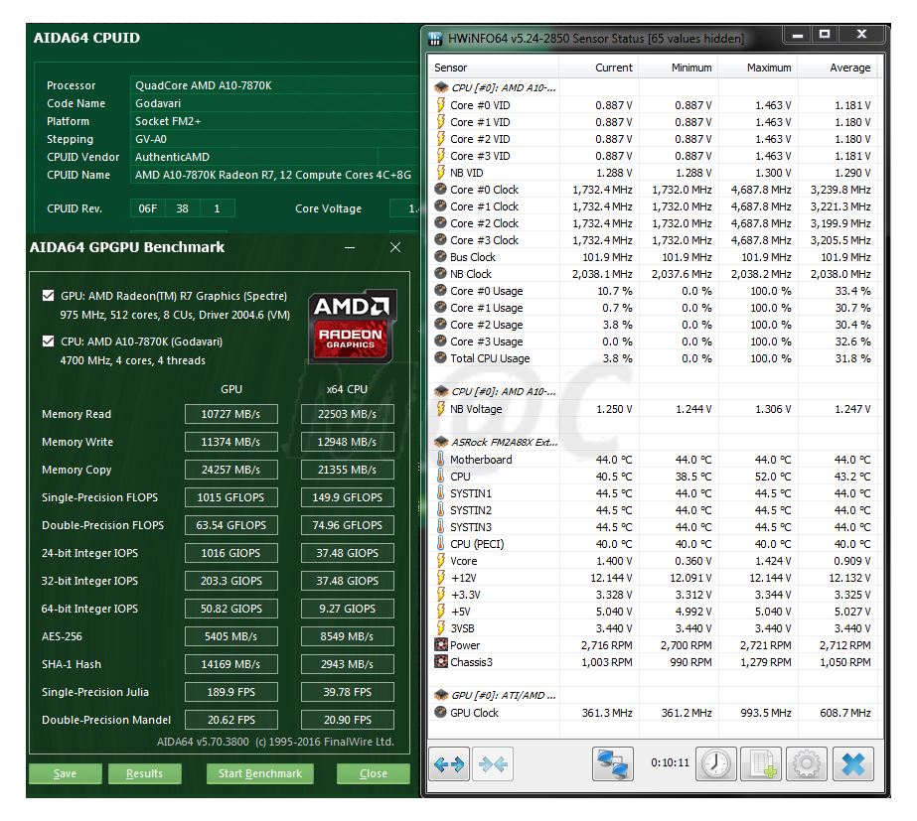Select the SYSTIN2 sensor row
917x821 pixels.
pyautogui.click(x=655, y=510)
